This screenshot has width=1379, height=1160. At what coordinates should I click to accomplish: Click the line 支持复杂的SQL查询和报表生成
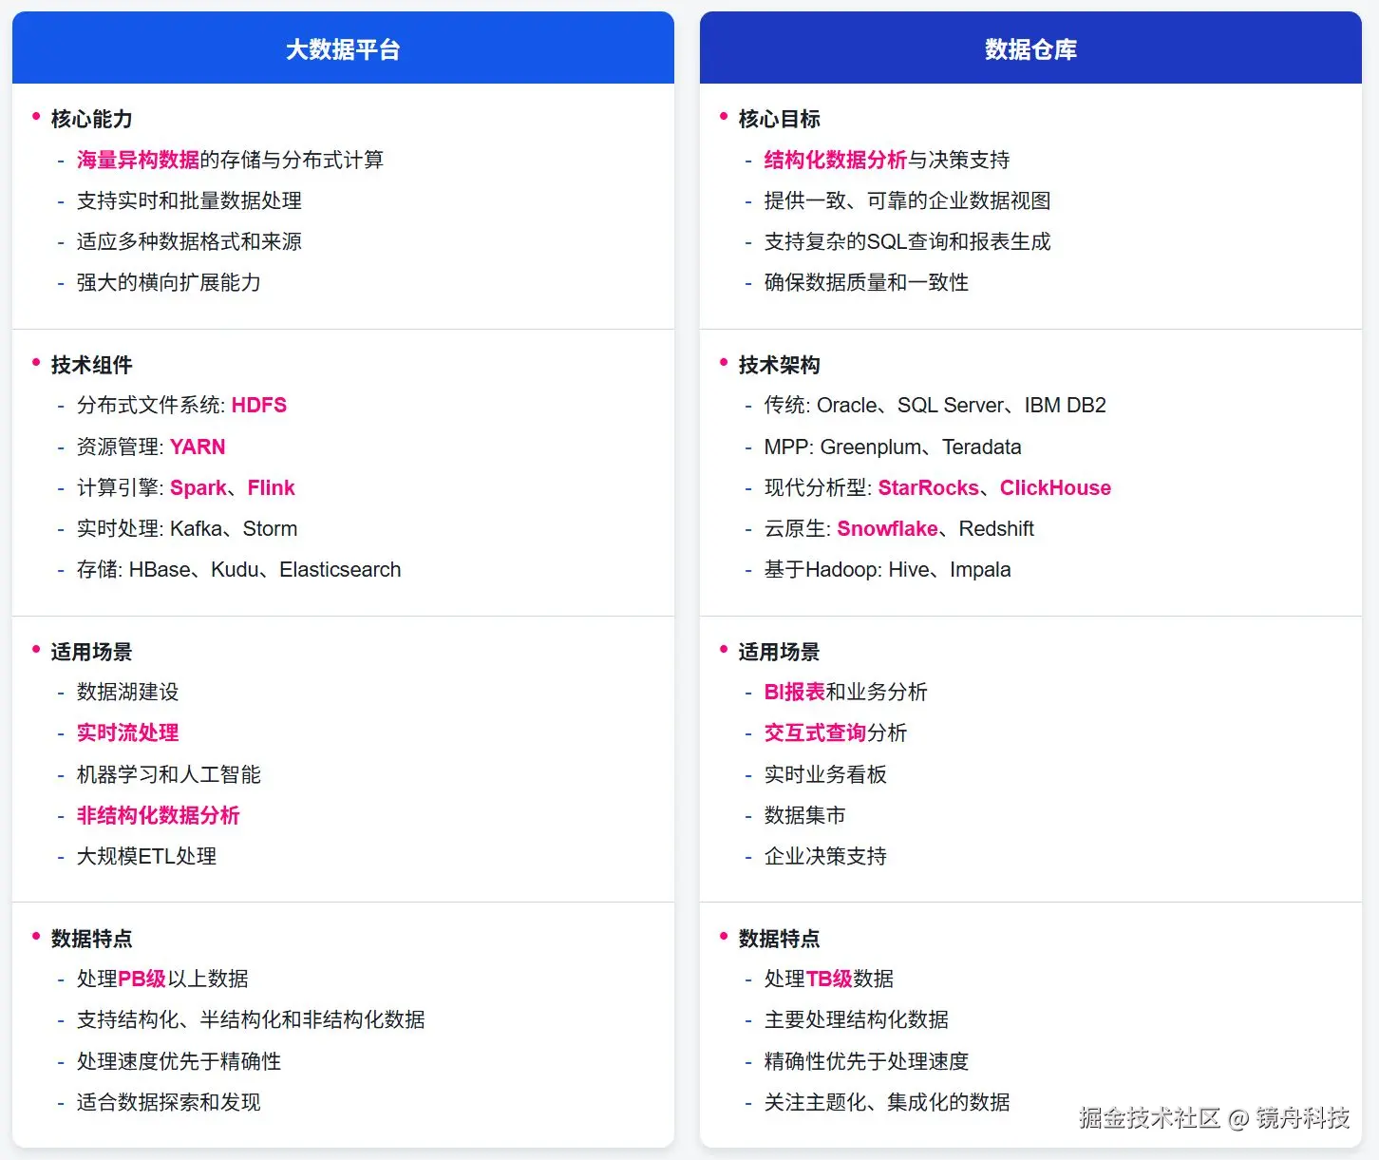[x=907, y=241]
